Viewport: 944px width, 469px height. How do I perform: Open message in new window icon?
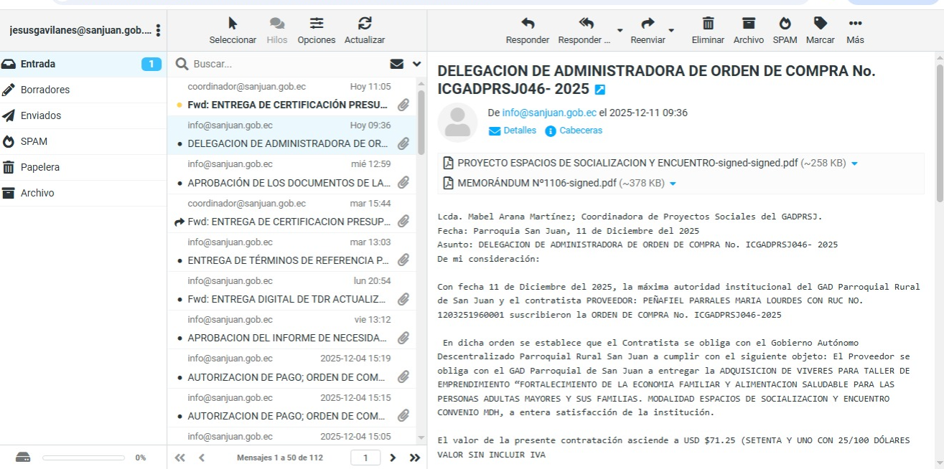point(600,90)
